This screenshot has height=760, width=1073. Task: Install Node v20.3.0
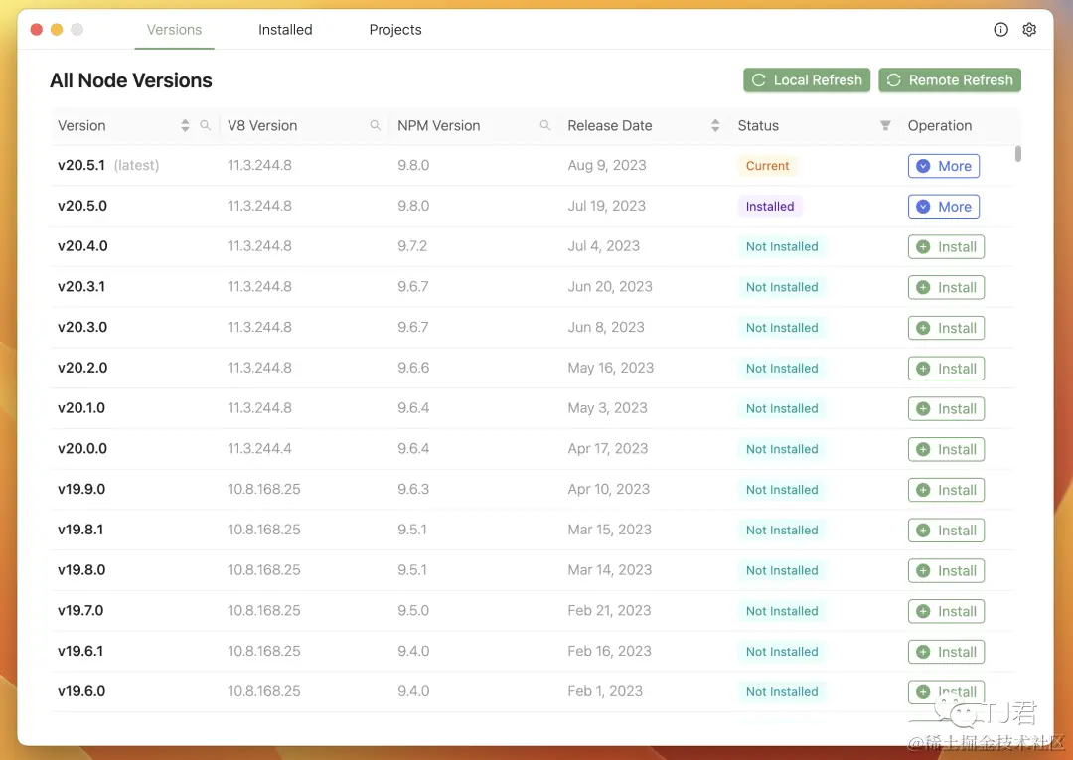click(947, 328)
